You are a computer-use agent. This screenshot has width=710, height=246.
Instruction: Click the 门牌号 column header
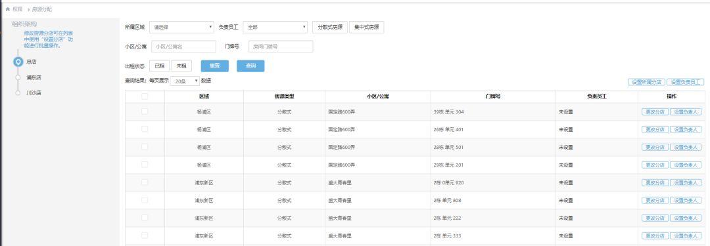(492, 96)
